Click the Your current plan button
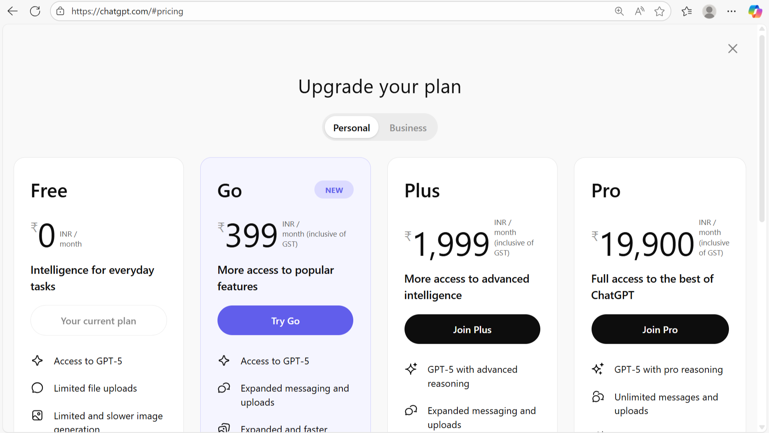This screenshot has height=433, width=769. point(99,320)
